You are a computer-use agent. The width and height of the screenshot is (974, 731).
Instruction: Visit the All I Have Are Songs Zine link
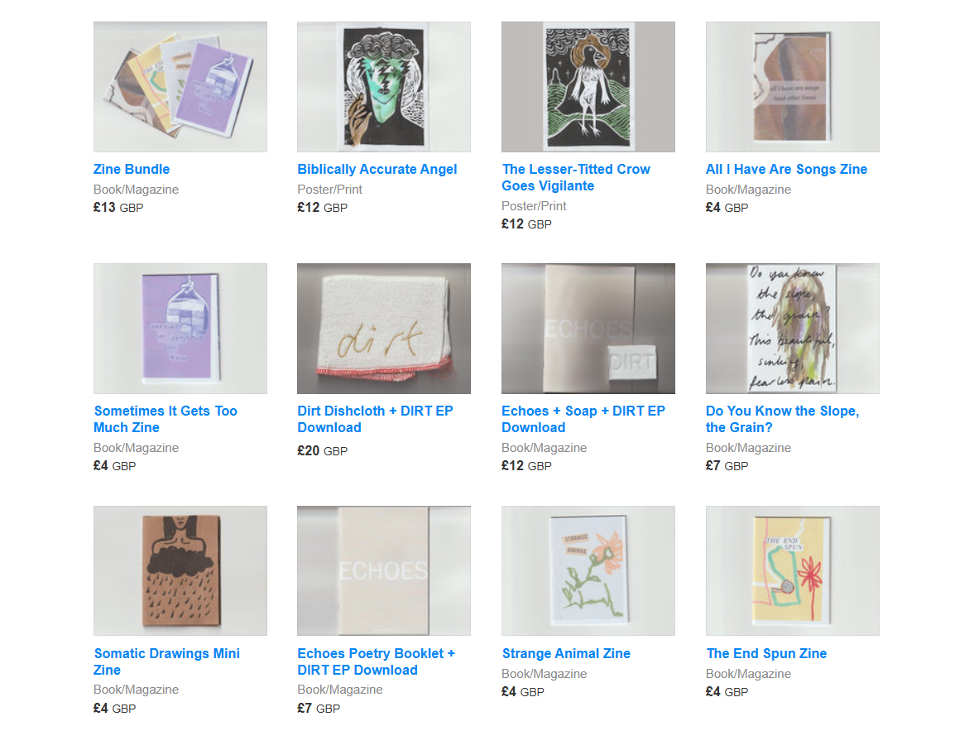tap(786, 169)
